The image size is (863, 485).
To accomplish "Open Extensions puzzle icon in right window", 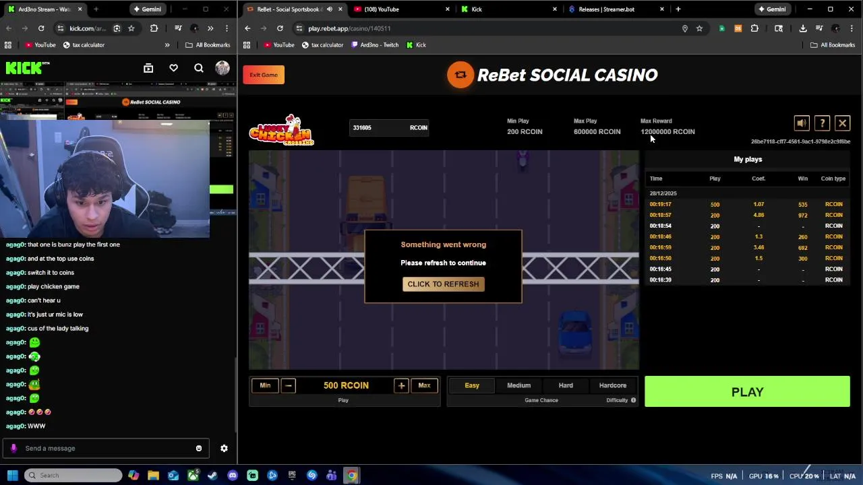I will click(754, 28).
